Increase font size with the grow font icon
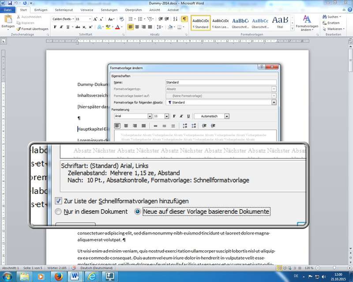The height and width of the screenshot is (282, 353). tap(95, 19)
